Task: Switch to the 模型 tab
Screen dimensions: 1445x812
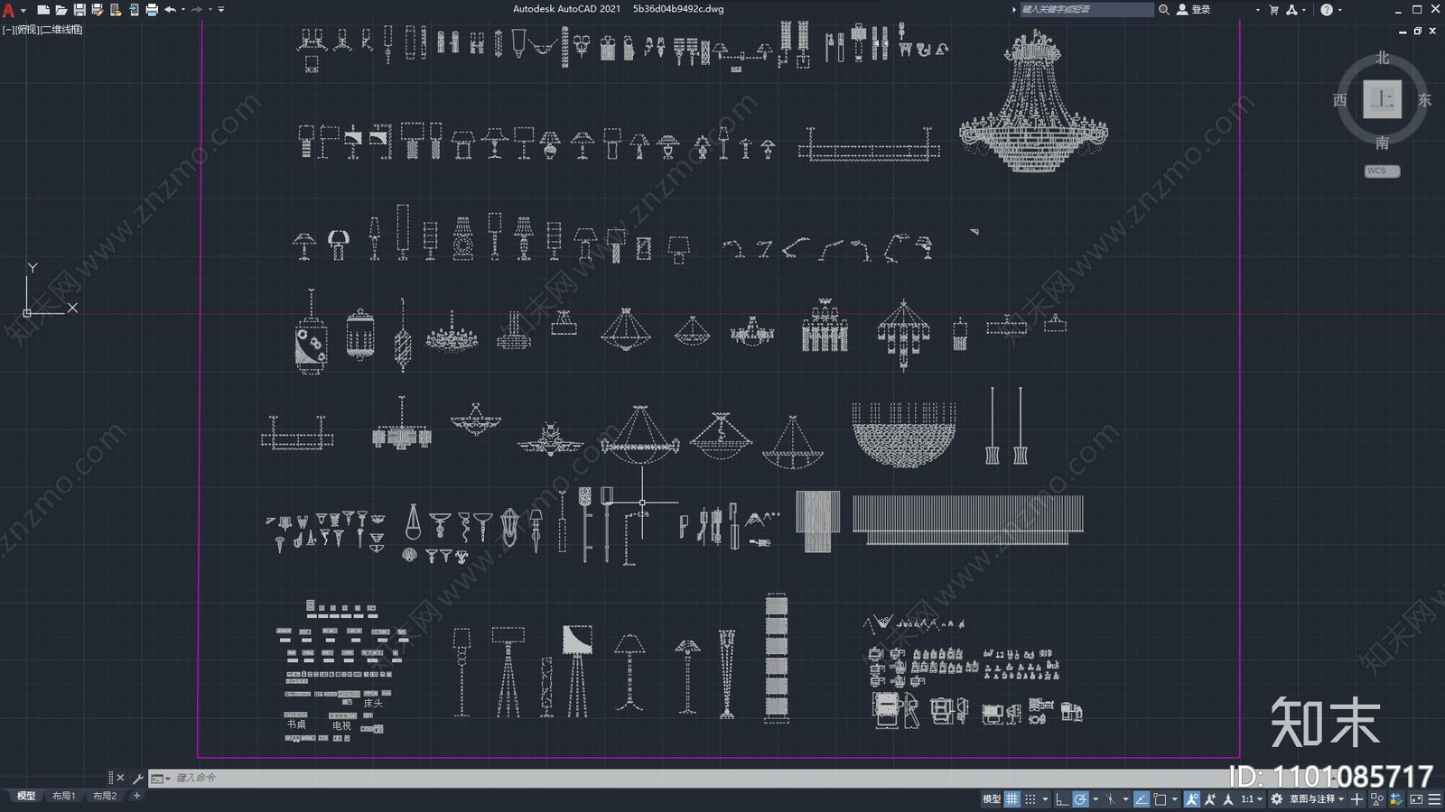Action: click(26, 796)
